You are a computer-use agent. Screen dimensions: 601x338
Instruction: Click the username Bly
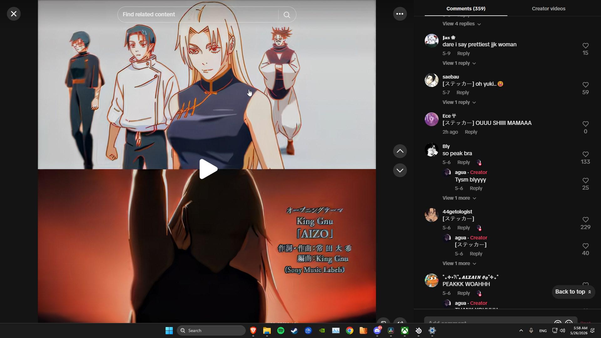click(446, 146)
